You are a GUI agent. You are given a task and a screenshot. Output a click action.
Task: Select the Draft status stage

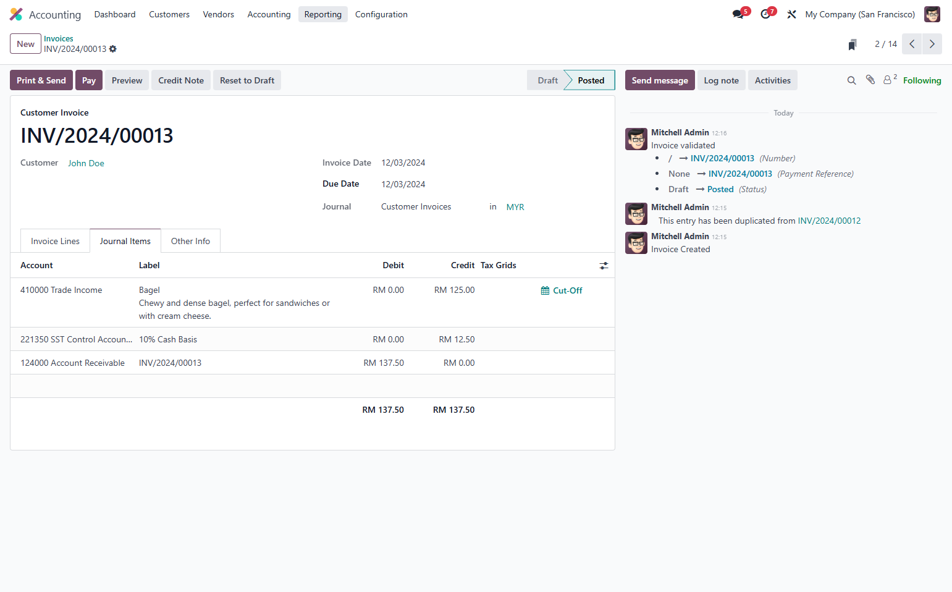click(547, 80)
